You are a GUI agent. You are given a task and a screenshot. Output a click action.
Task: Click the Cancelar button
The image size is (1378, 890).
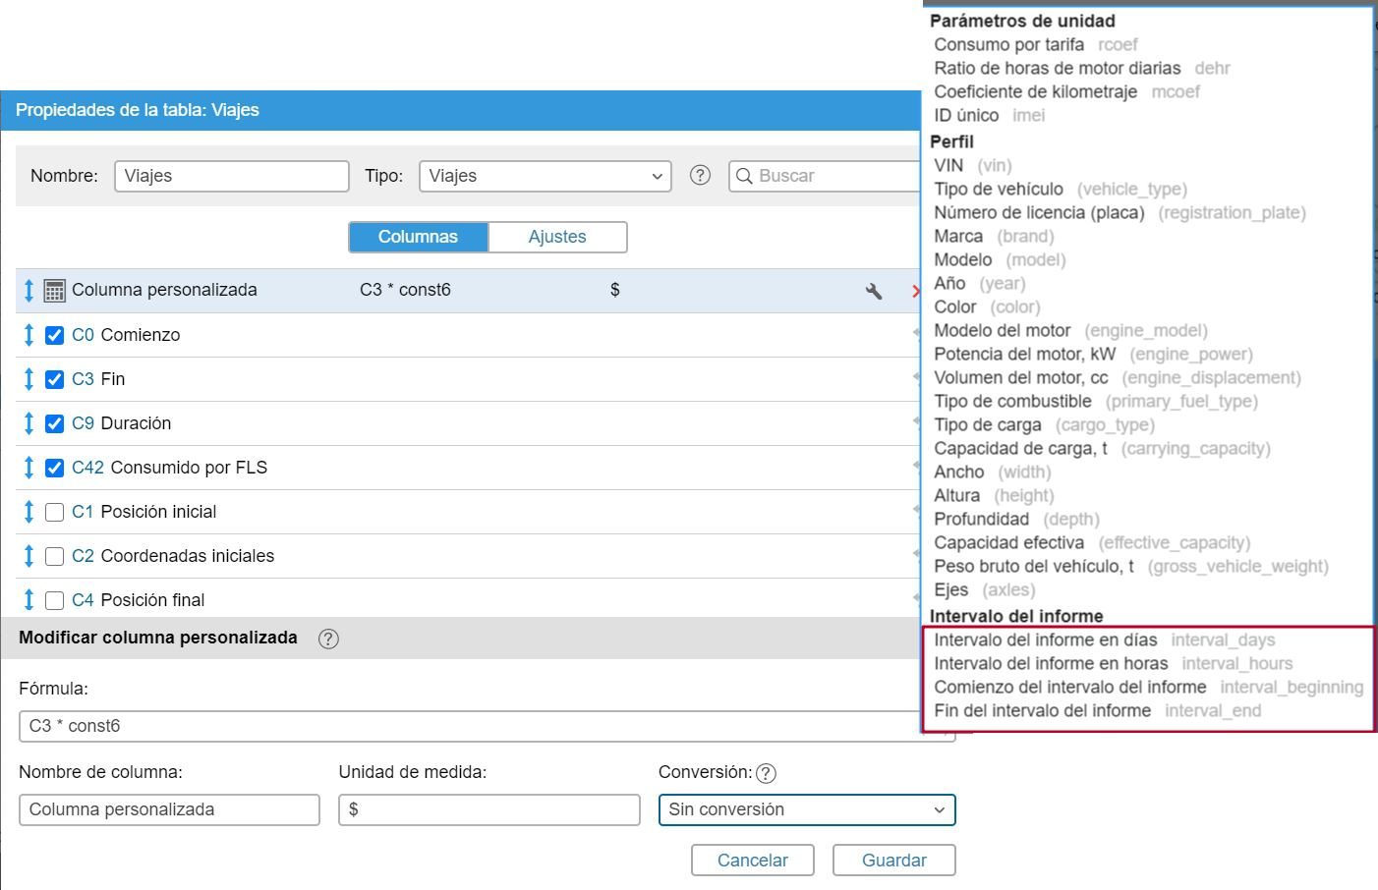tap(752, 861)
